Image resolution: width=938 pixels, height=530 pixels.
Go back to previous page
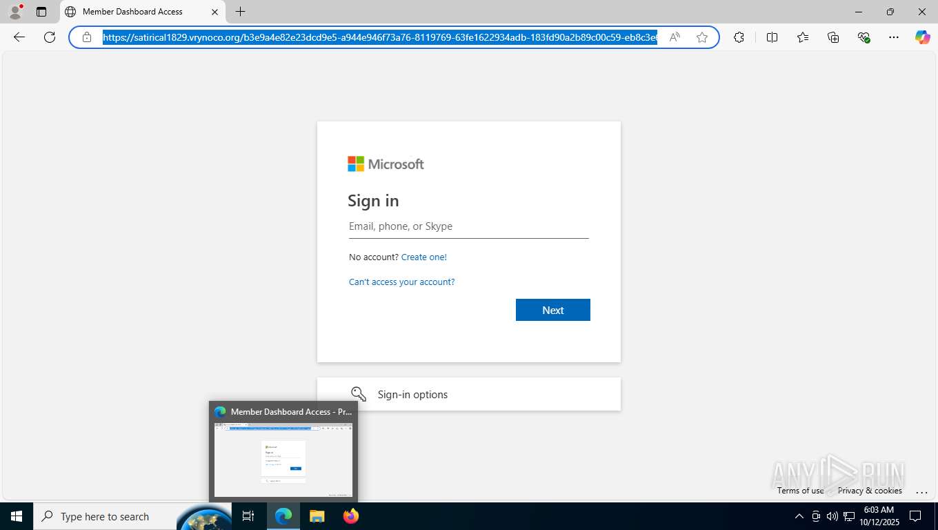coord(19,37)
